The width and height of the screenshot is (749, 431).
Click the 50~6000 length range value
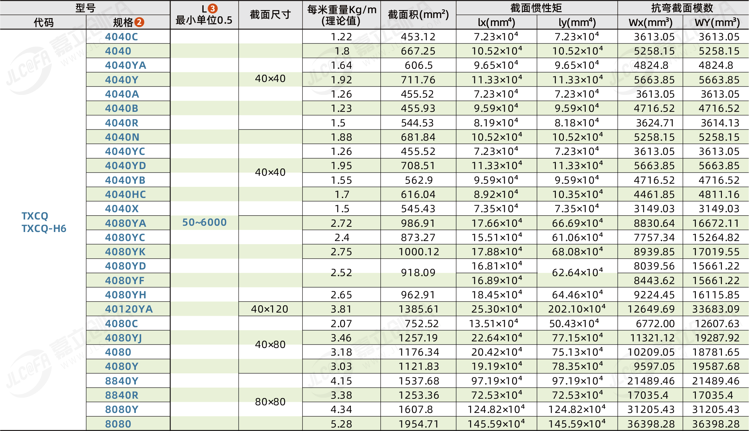(x=204, y=222)
